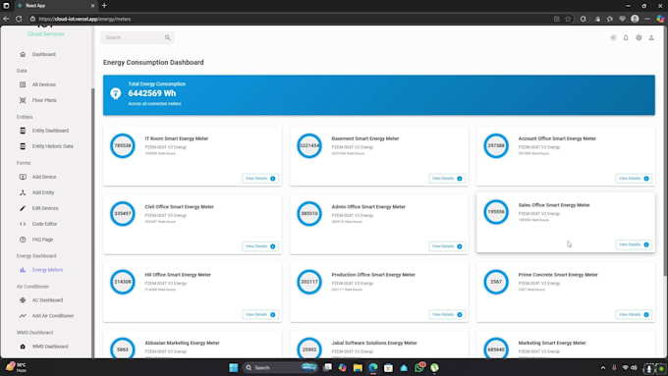Click the Entity Dashboard icon
This screenshot has width=668, height=376.
coord(23,131)
